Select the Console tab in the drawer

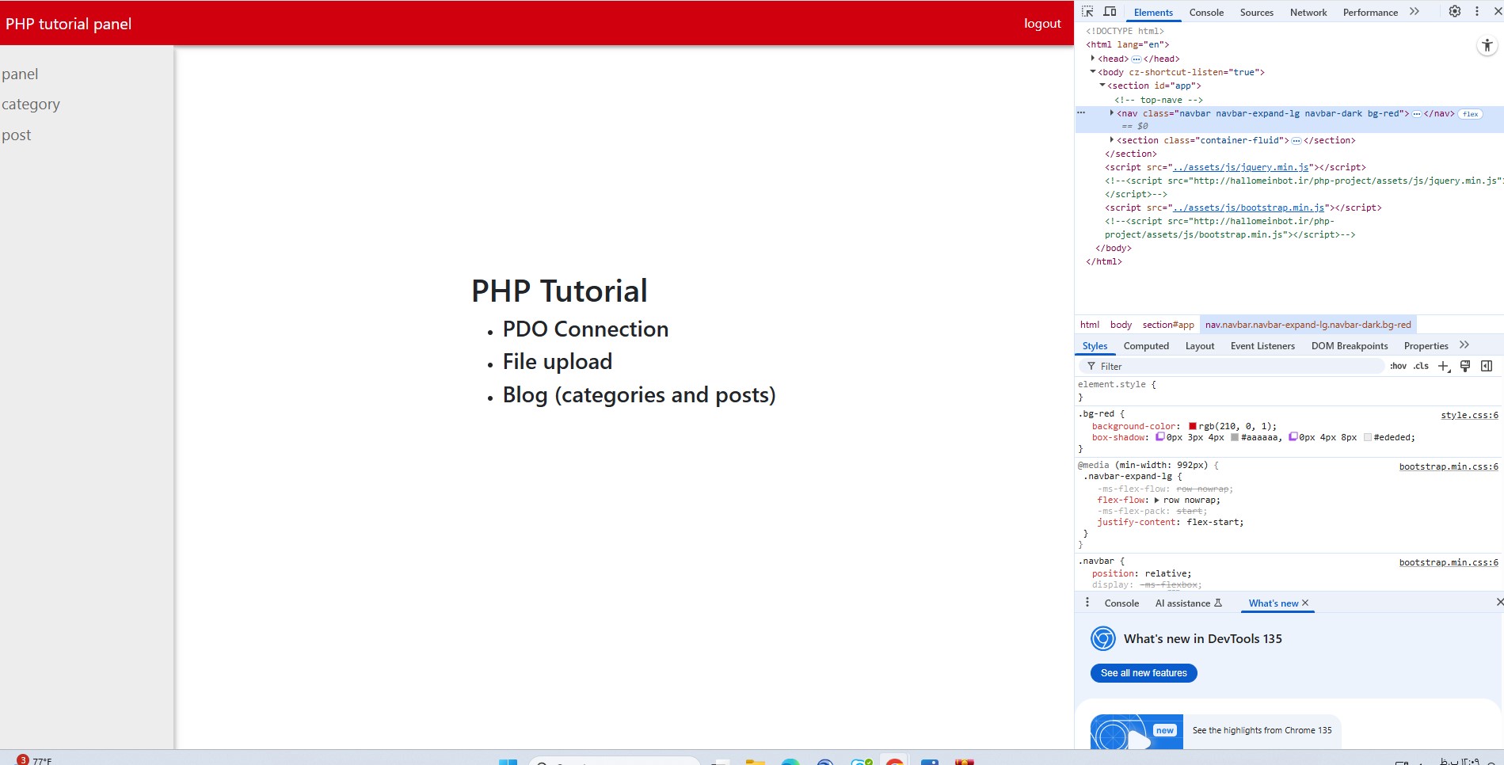[1121, 603]
